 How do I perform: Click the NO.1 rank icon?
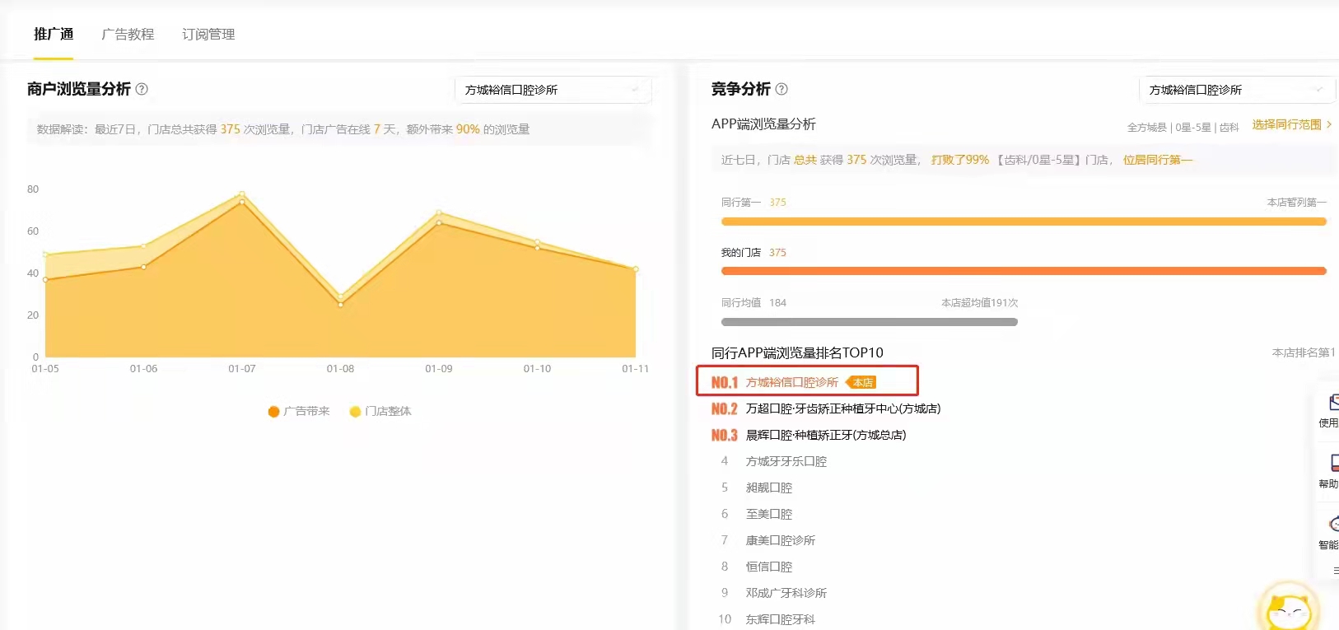724,382
